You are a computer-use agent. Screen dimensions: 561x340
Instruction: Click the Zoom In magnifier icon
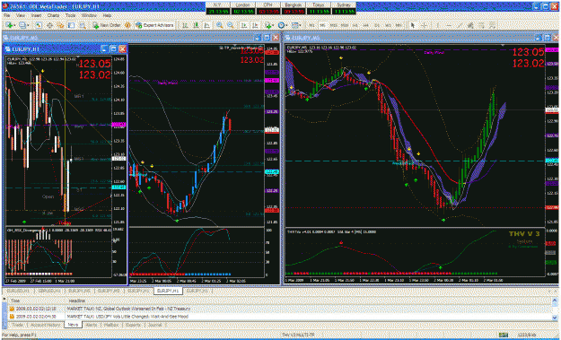(219, 25)
